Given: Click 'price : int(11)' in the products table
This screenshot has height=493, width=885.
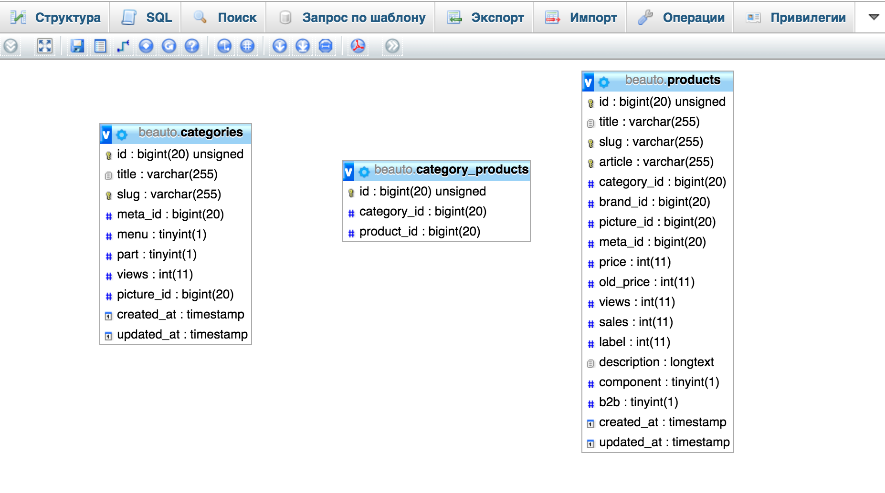Looking at the screenshot, I should 658,262.
